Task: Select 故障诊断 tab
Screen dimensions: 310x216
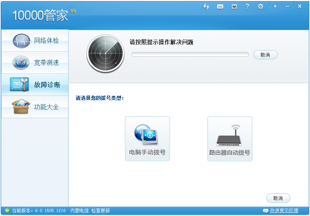Action: tap(35, 85)
